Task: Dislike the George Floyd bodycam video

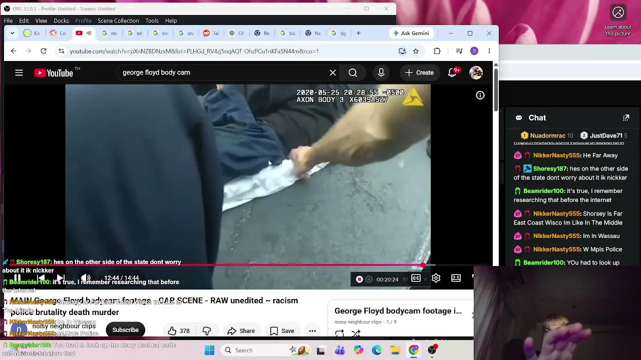Action: point(207,330)
